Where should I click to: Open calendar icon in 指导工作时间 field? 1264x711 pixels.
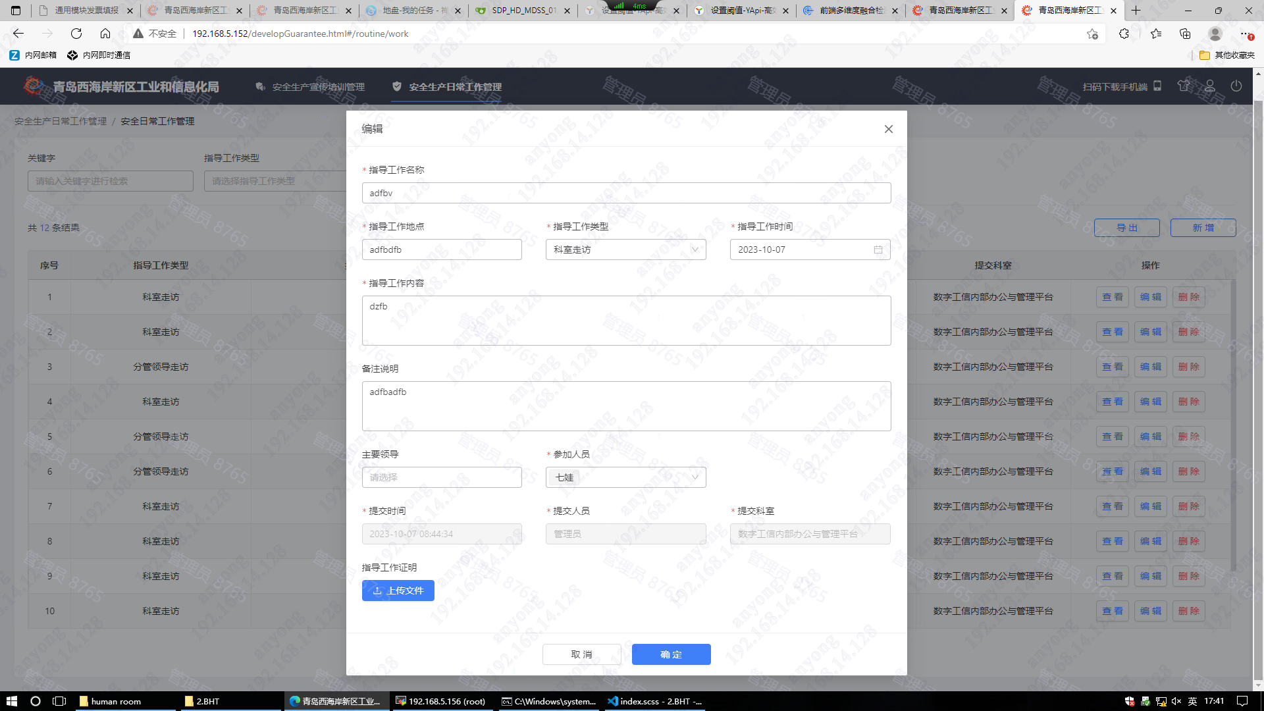878,250
